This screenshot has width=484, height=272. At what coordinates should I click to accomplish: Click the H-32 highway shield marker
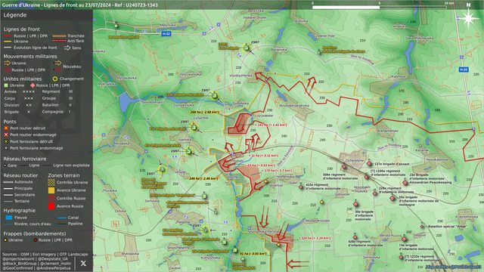click(166, 33)
